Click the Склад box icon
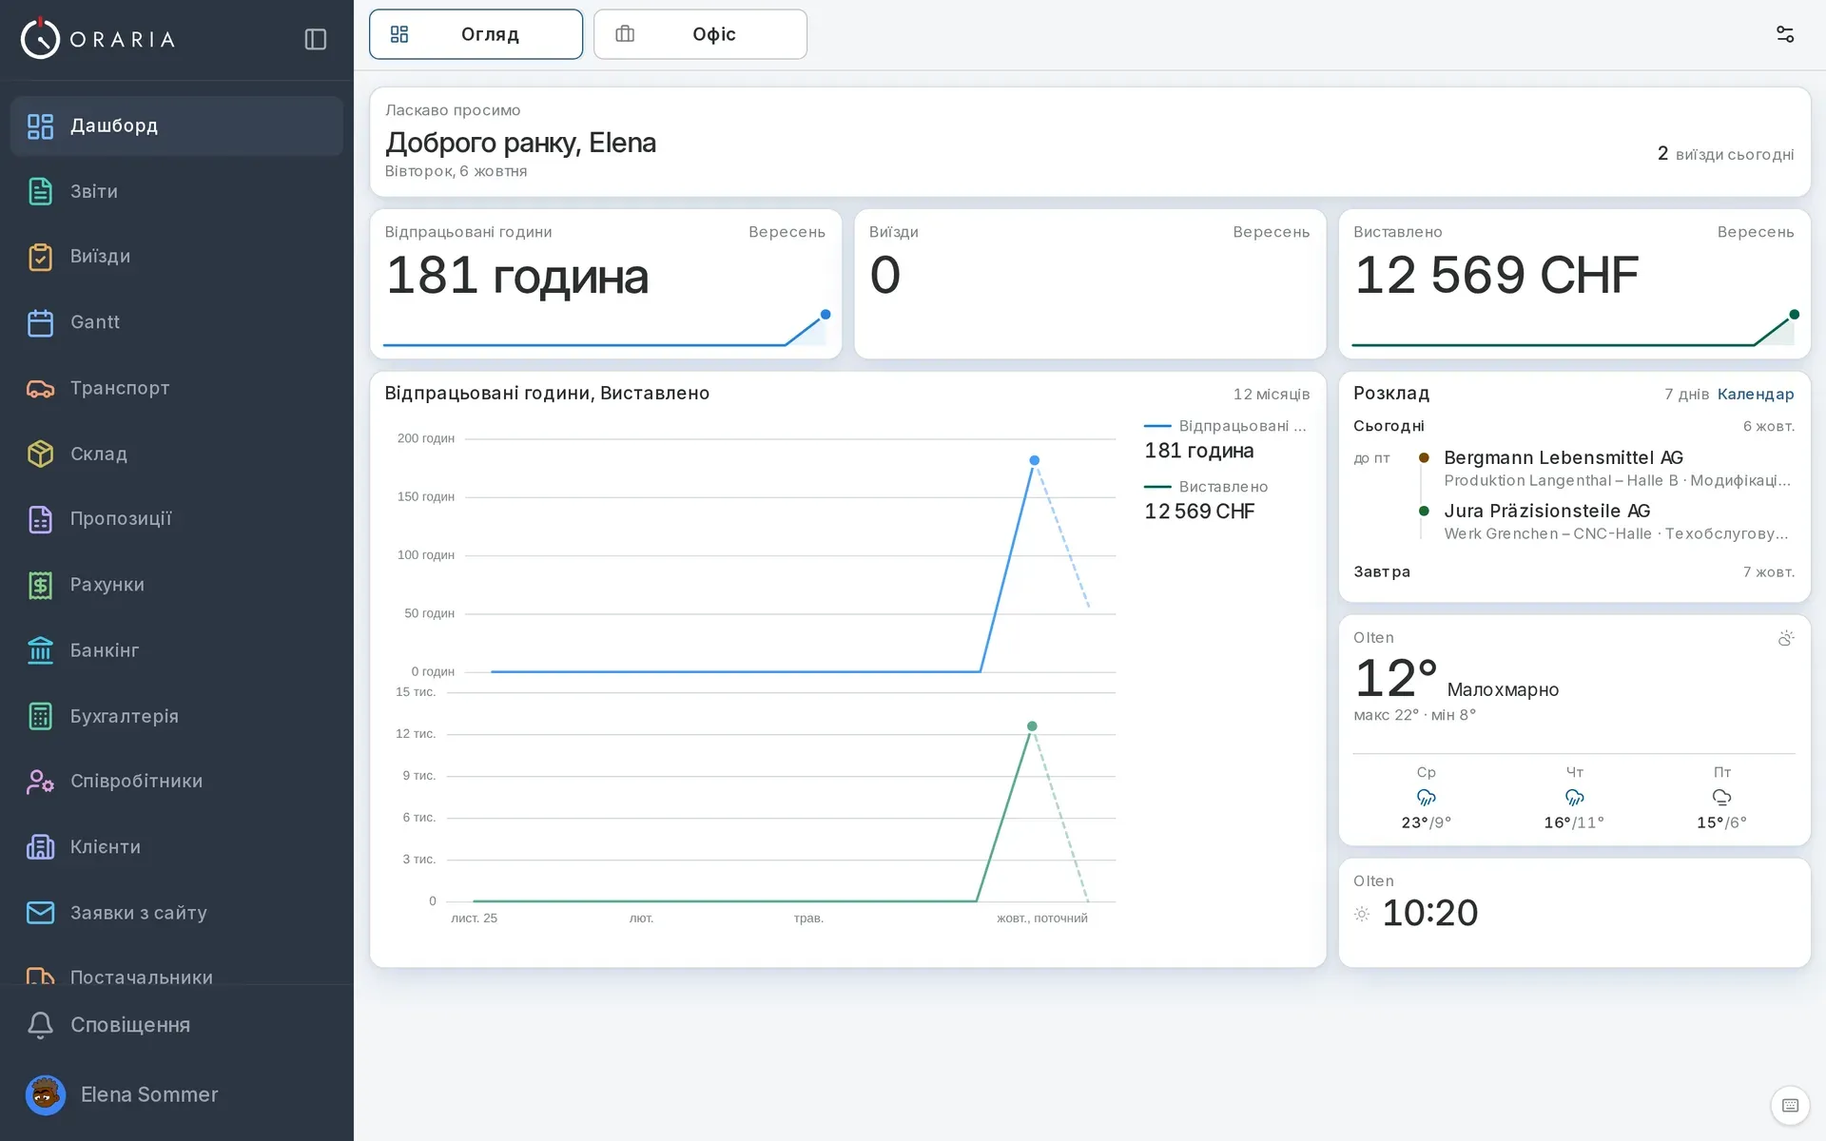The image size is (1826, 1141). coord(40,454)
